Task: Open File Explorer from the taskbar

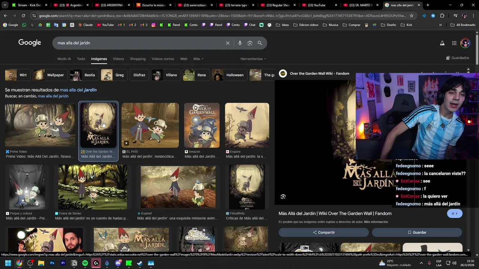Action: click(x=41, y=263)
